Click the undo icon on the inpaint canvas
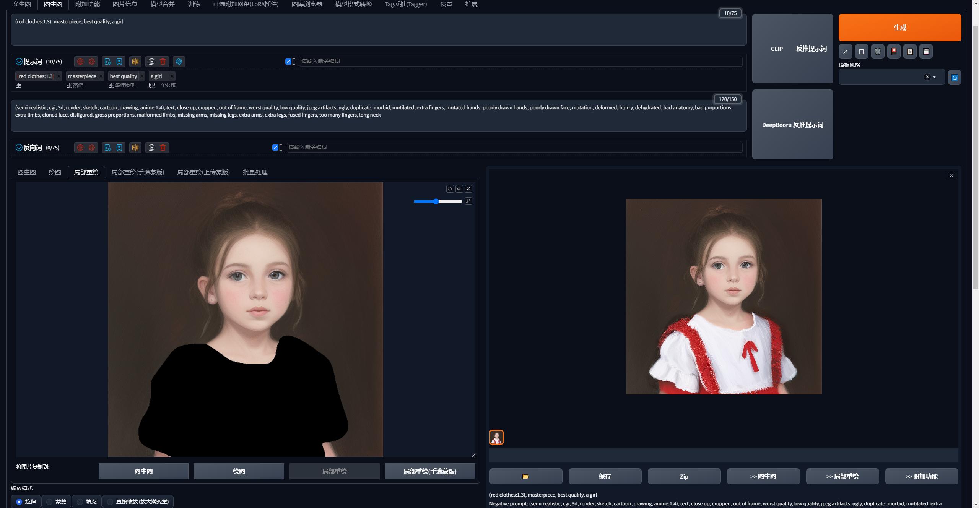 (450, 189)
